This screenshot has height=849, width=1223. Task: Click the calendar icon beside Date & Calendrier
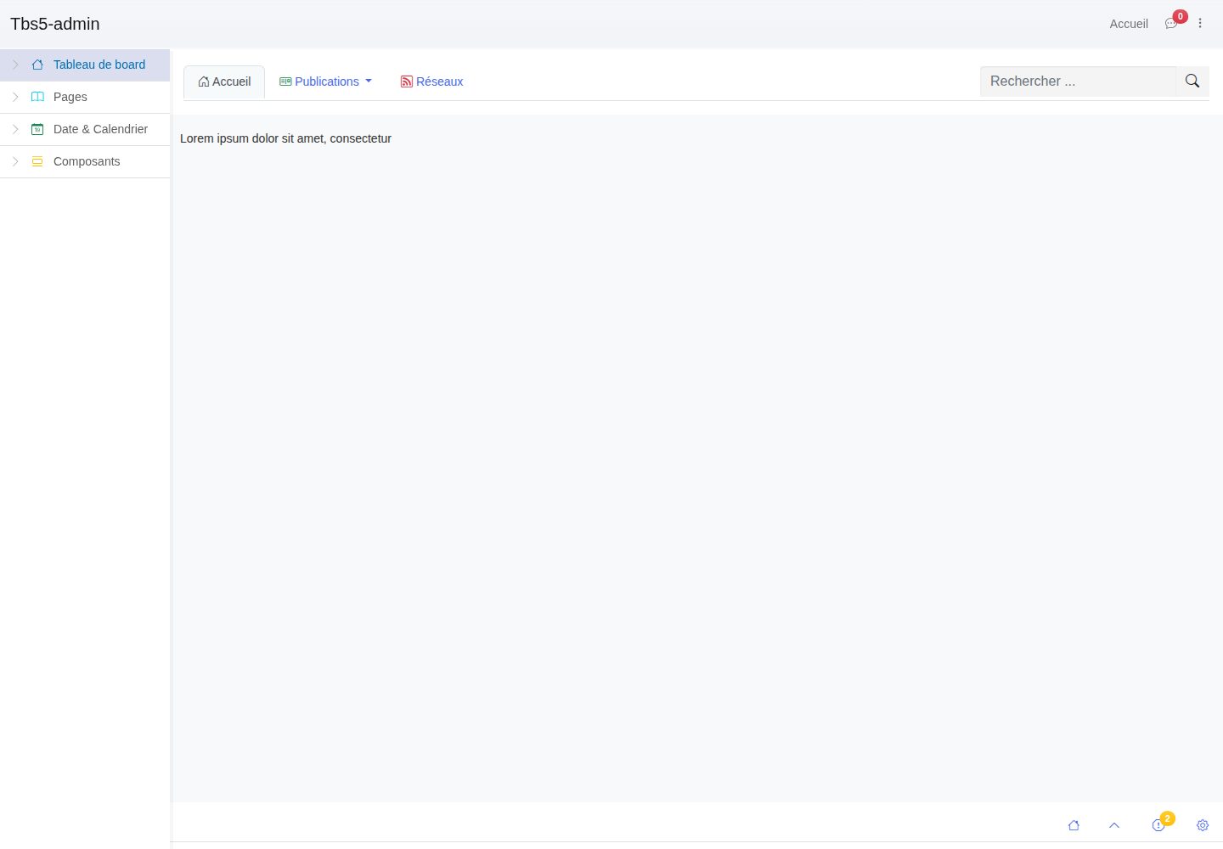tap(37, 129)
